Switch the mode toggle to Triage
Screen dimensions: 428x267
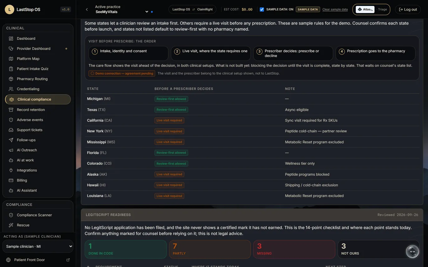tap(382, 9)
